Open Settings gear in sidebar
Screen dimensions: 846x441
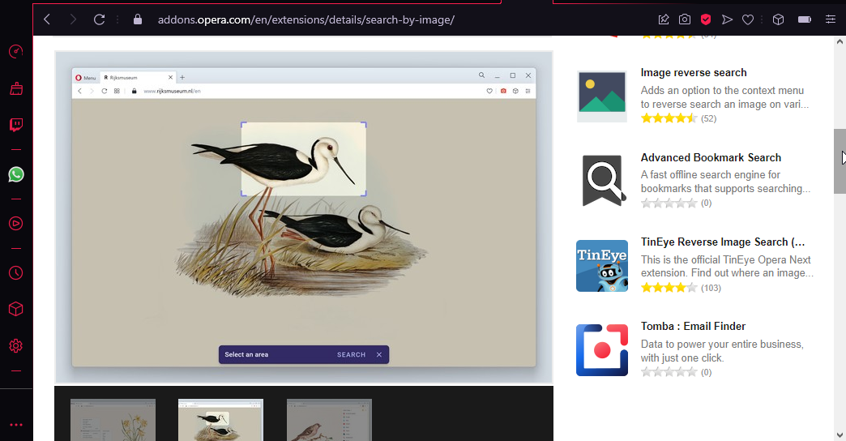pos(15,346)
